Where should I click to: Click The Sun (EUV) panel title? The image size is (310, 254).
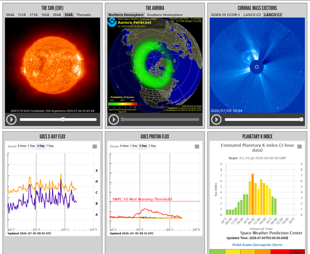[53, 8]
